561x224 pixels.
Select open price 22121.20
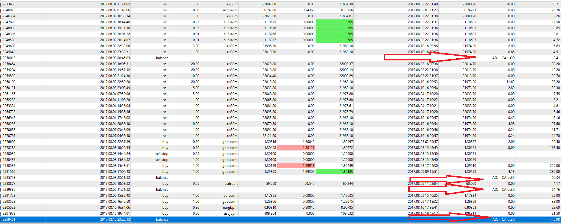click(269, 136)
